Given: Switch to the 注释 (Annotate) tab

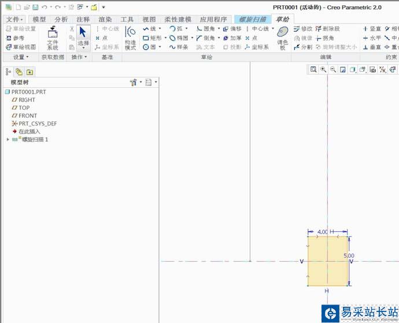Looking at the screenshot, I should tap(83, 19).
